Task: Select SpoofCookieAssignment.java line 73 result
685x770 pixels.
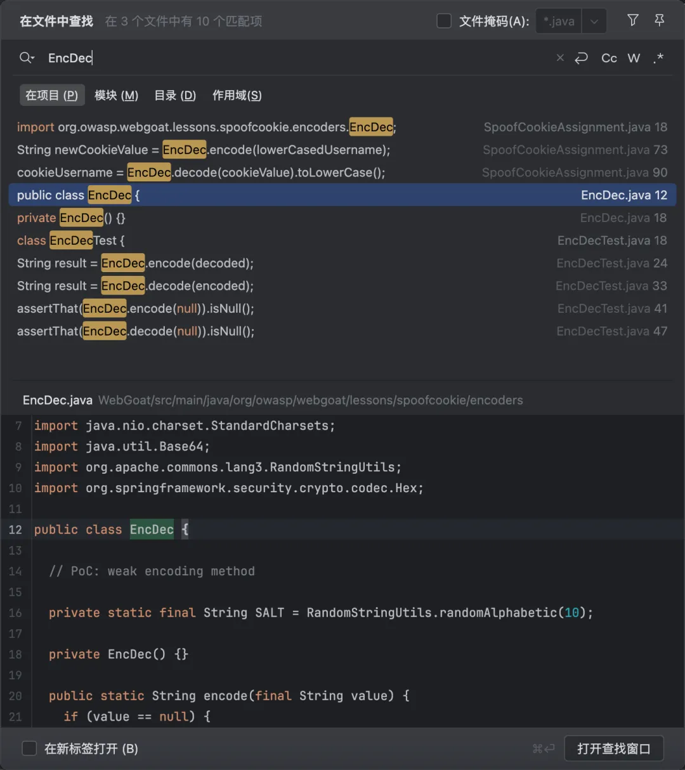Action: 342,150
